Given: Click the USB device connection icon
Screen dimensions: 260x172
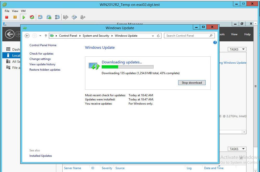Looking at the screenshot, I should coord(83,17).
